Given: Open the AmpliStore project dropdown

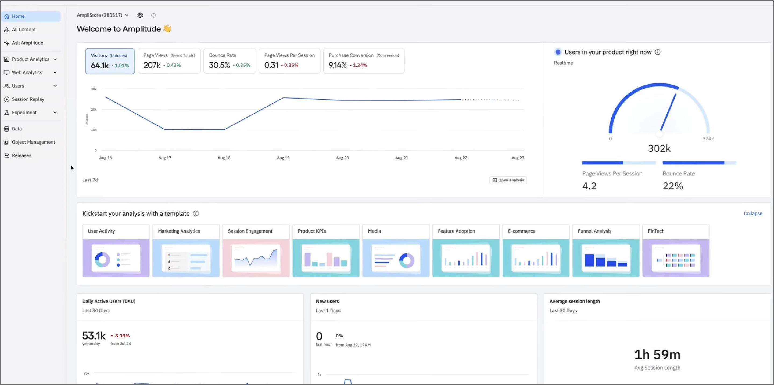Looking at the screenshot, I should click(x=102, y=15).
